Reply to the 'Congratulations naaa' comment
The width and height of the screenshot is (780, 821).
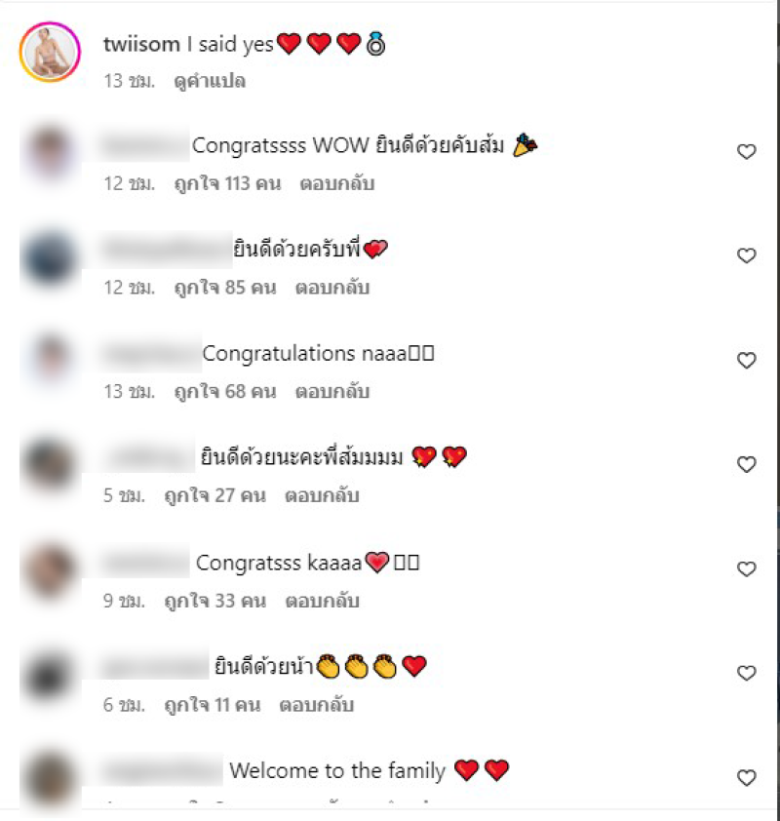click(332, 391)
